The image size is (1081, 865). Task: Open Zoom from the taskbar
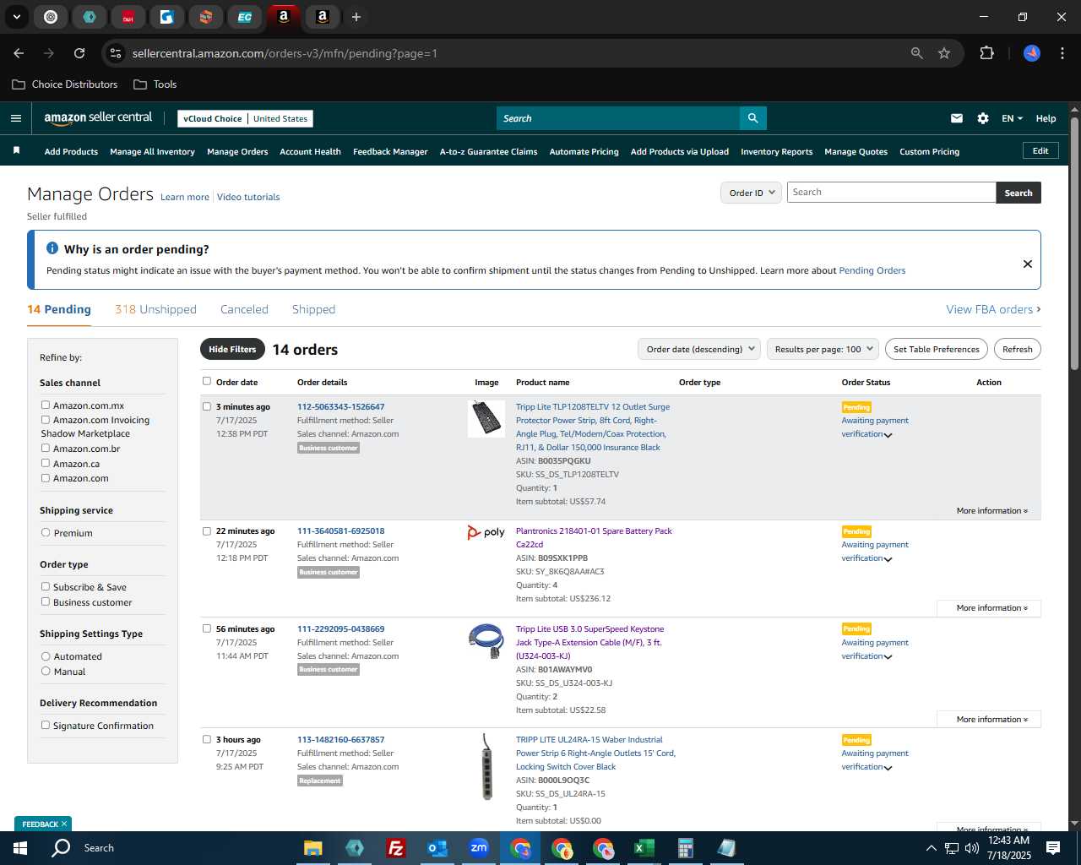coord(479,848)
